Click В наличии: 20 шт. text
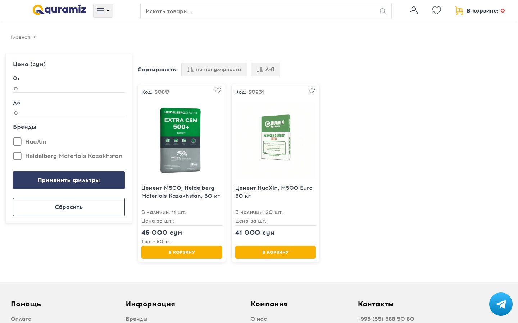The height and width of the screenshot is (323, 518). 259,212
